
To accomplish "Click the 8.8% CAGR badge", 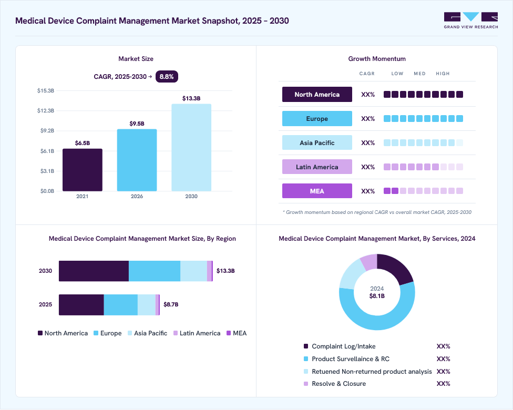I will (167, 77).
